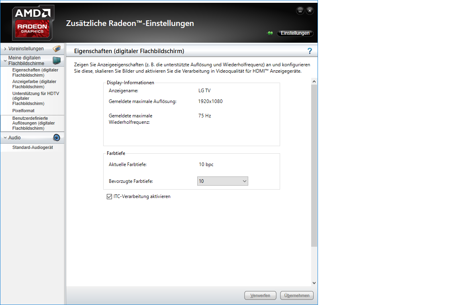This screenshot has height=305, width=459.
Task: Click the 1920x1080 resolution value
Action: coord(210,101)
